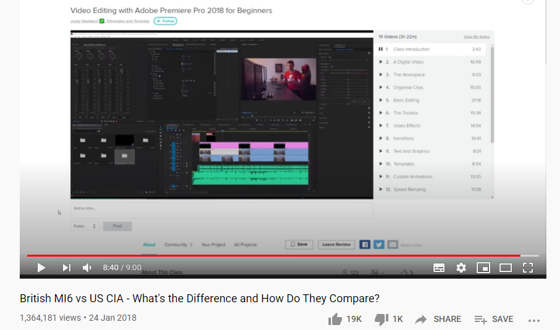
Task: Click the View My Notes link
Action: (477, 37)
